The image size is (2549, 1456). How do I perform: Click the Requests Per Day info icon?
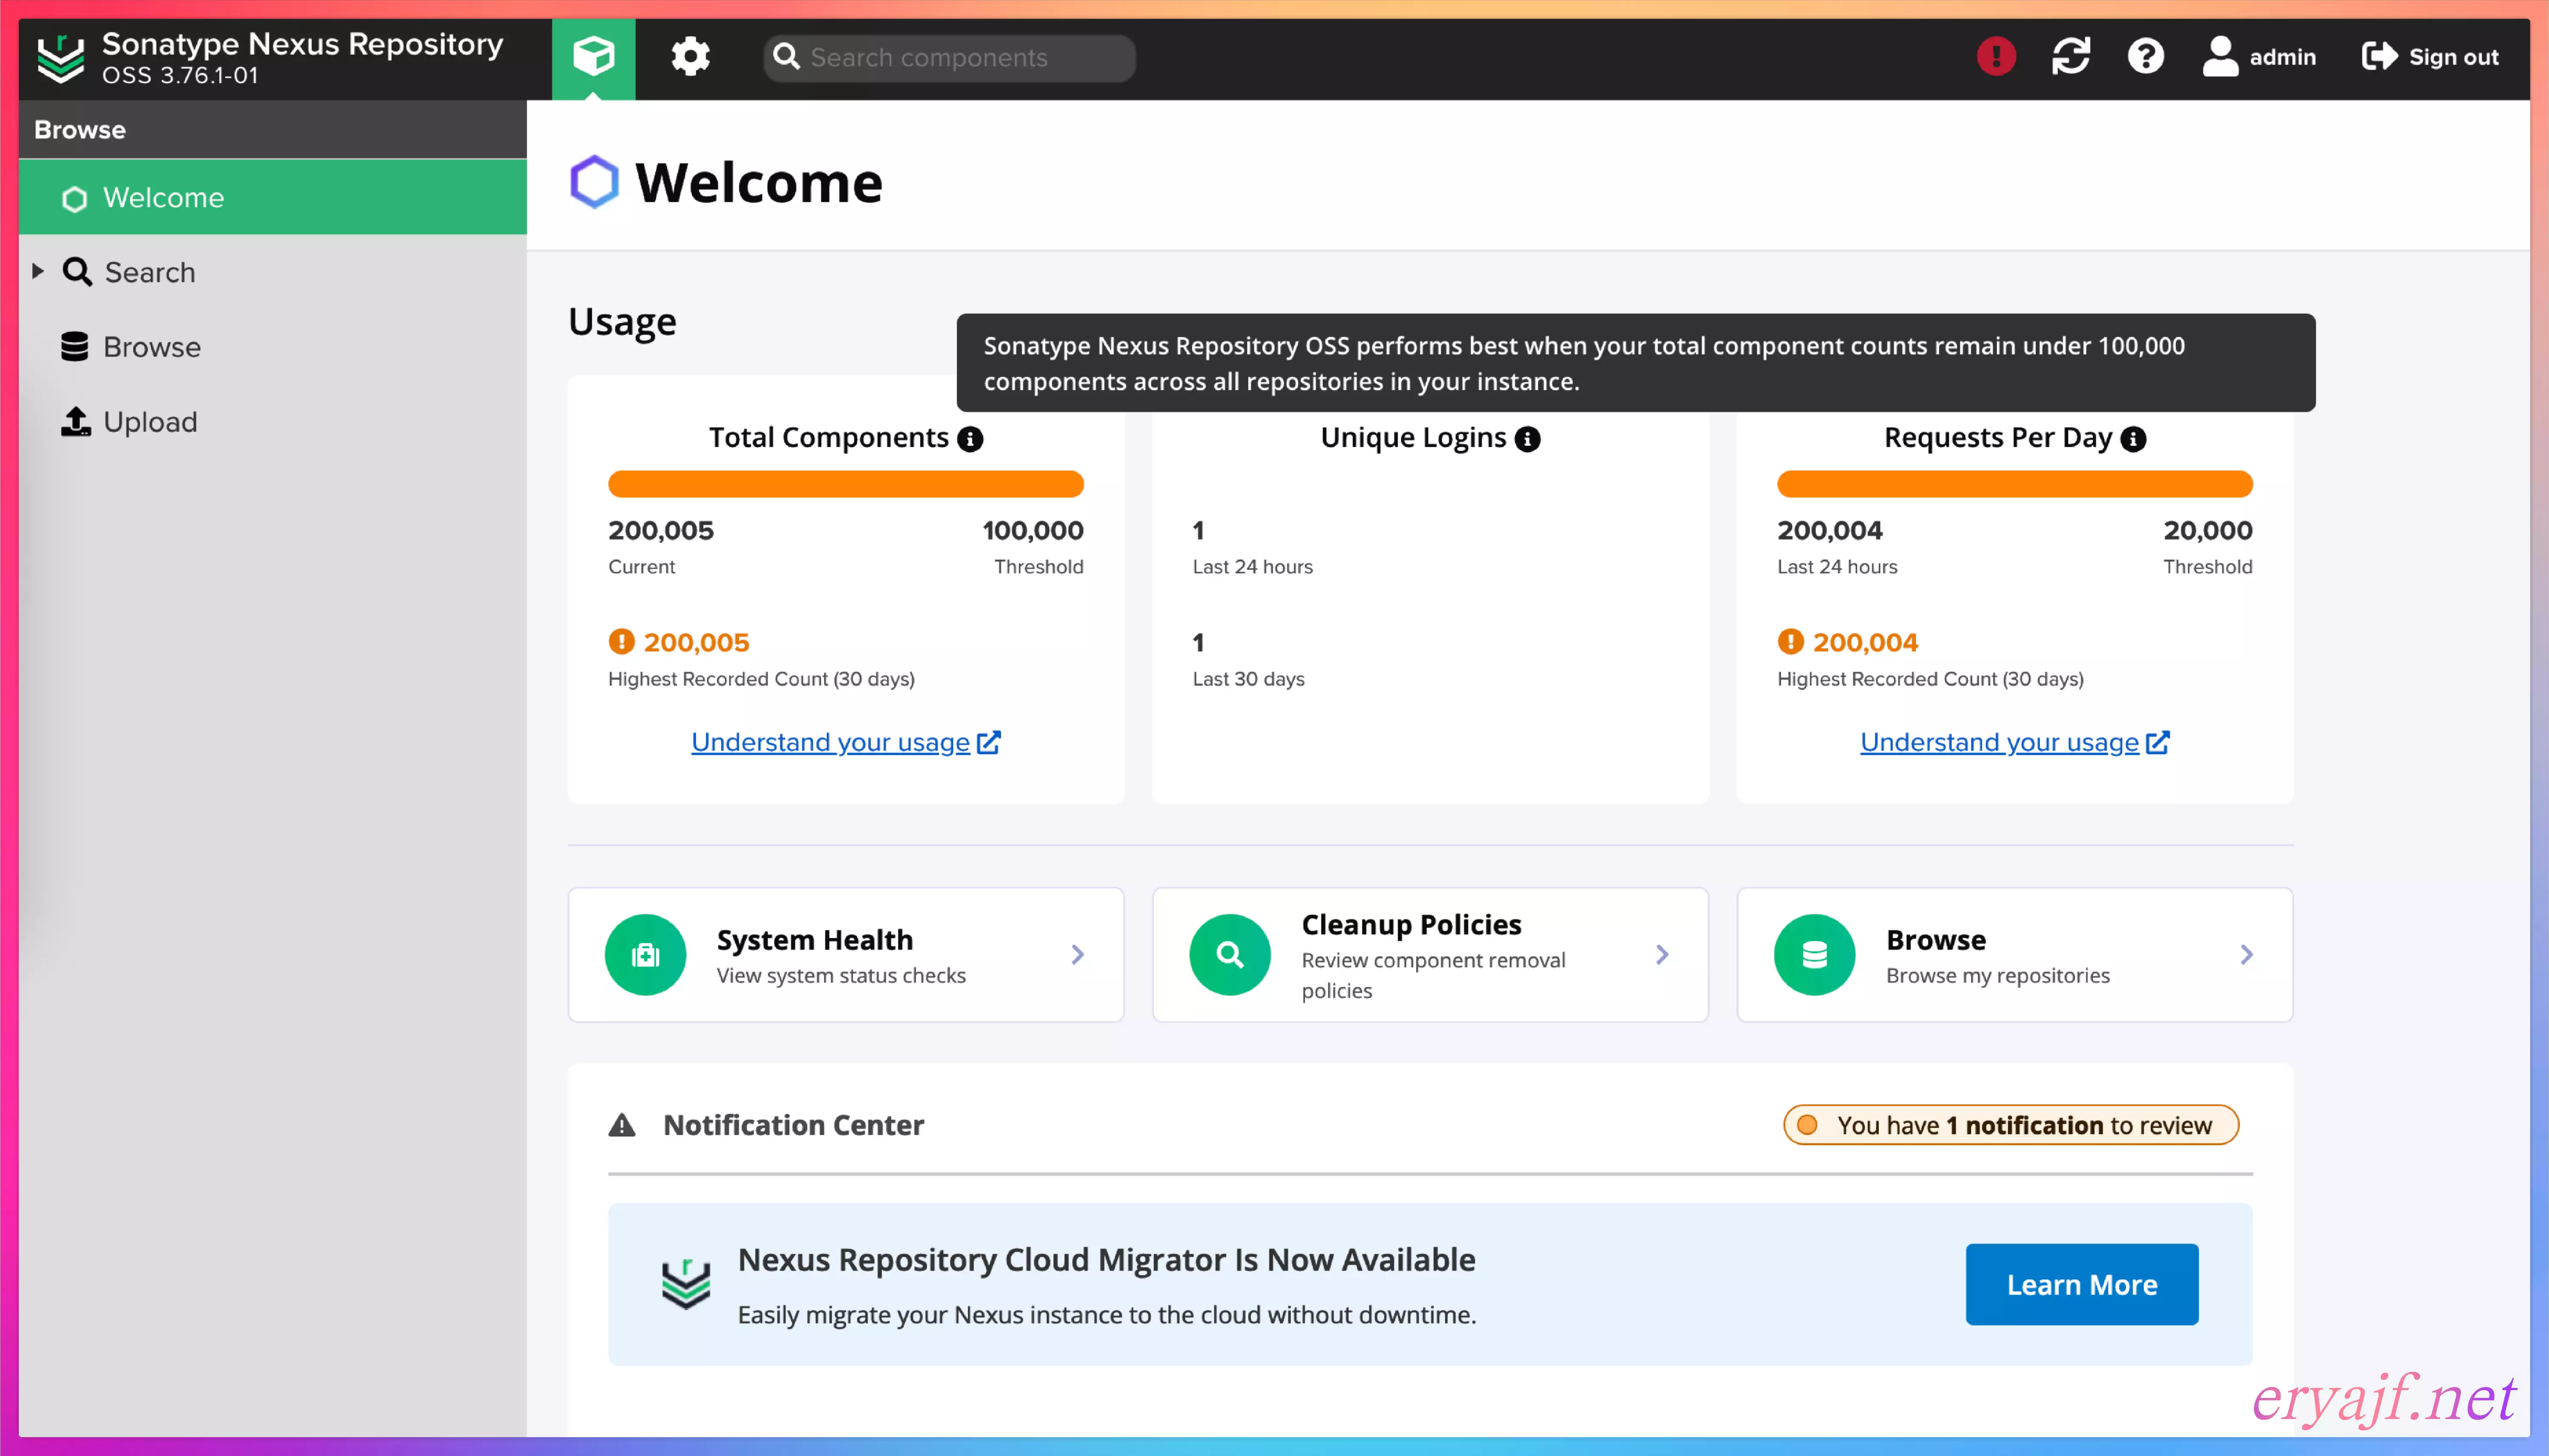[x=2133, y=439]
